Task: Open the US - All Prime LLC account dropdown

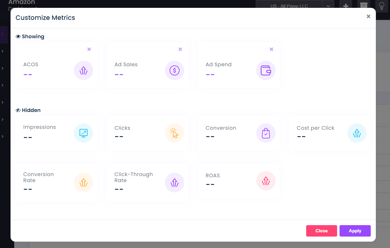Action: tap(289, 6)
